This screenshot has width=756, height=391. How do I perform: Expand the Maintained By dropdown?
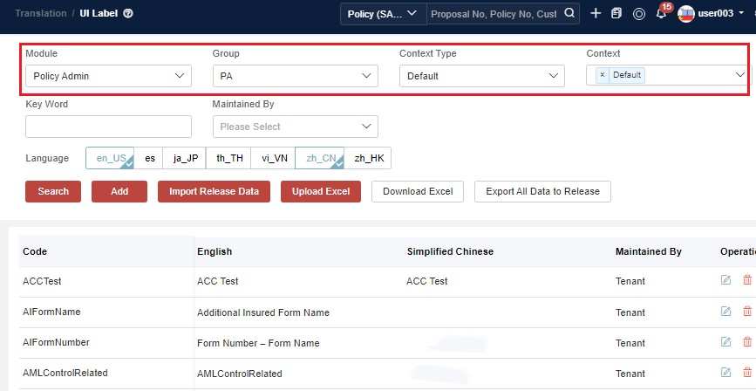(x=295, y=127)
